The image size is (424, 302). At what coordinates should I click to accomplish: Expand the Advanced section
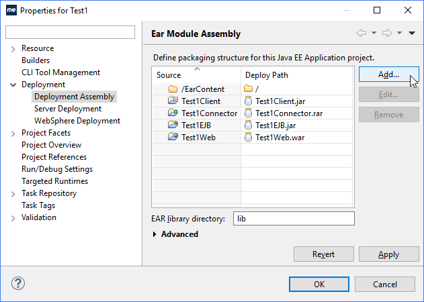(x=155, y=234)
